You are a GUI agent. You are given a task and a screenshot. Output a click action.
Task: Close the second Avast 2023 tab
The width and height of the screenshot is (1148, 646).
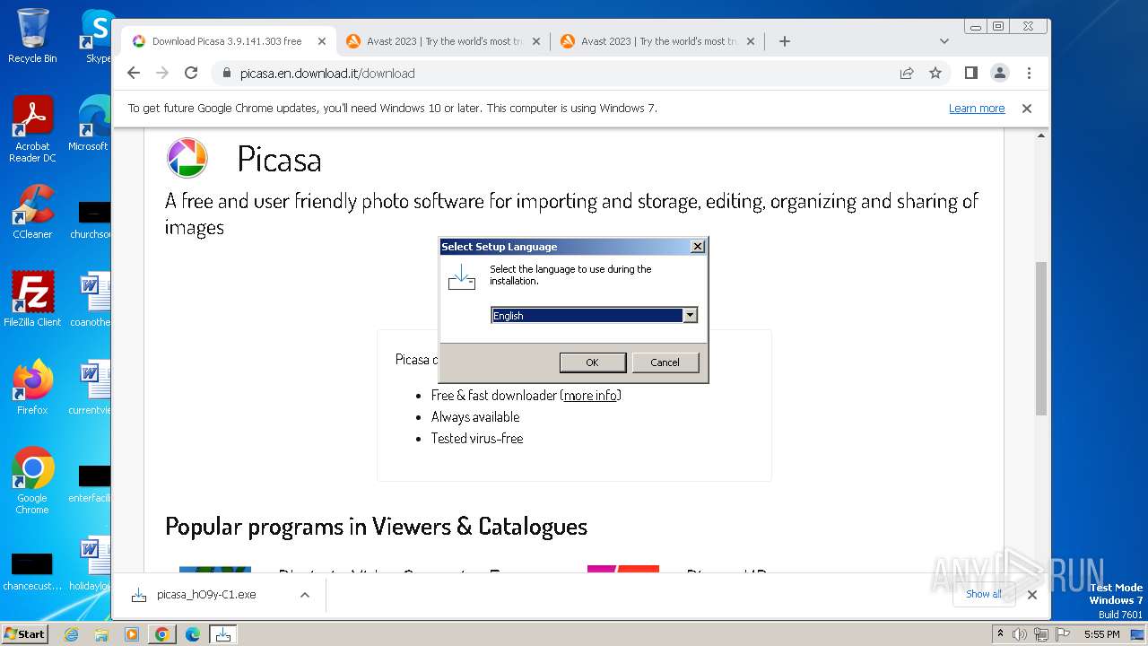[x=751, y=41]
